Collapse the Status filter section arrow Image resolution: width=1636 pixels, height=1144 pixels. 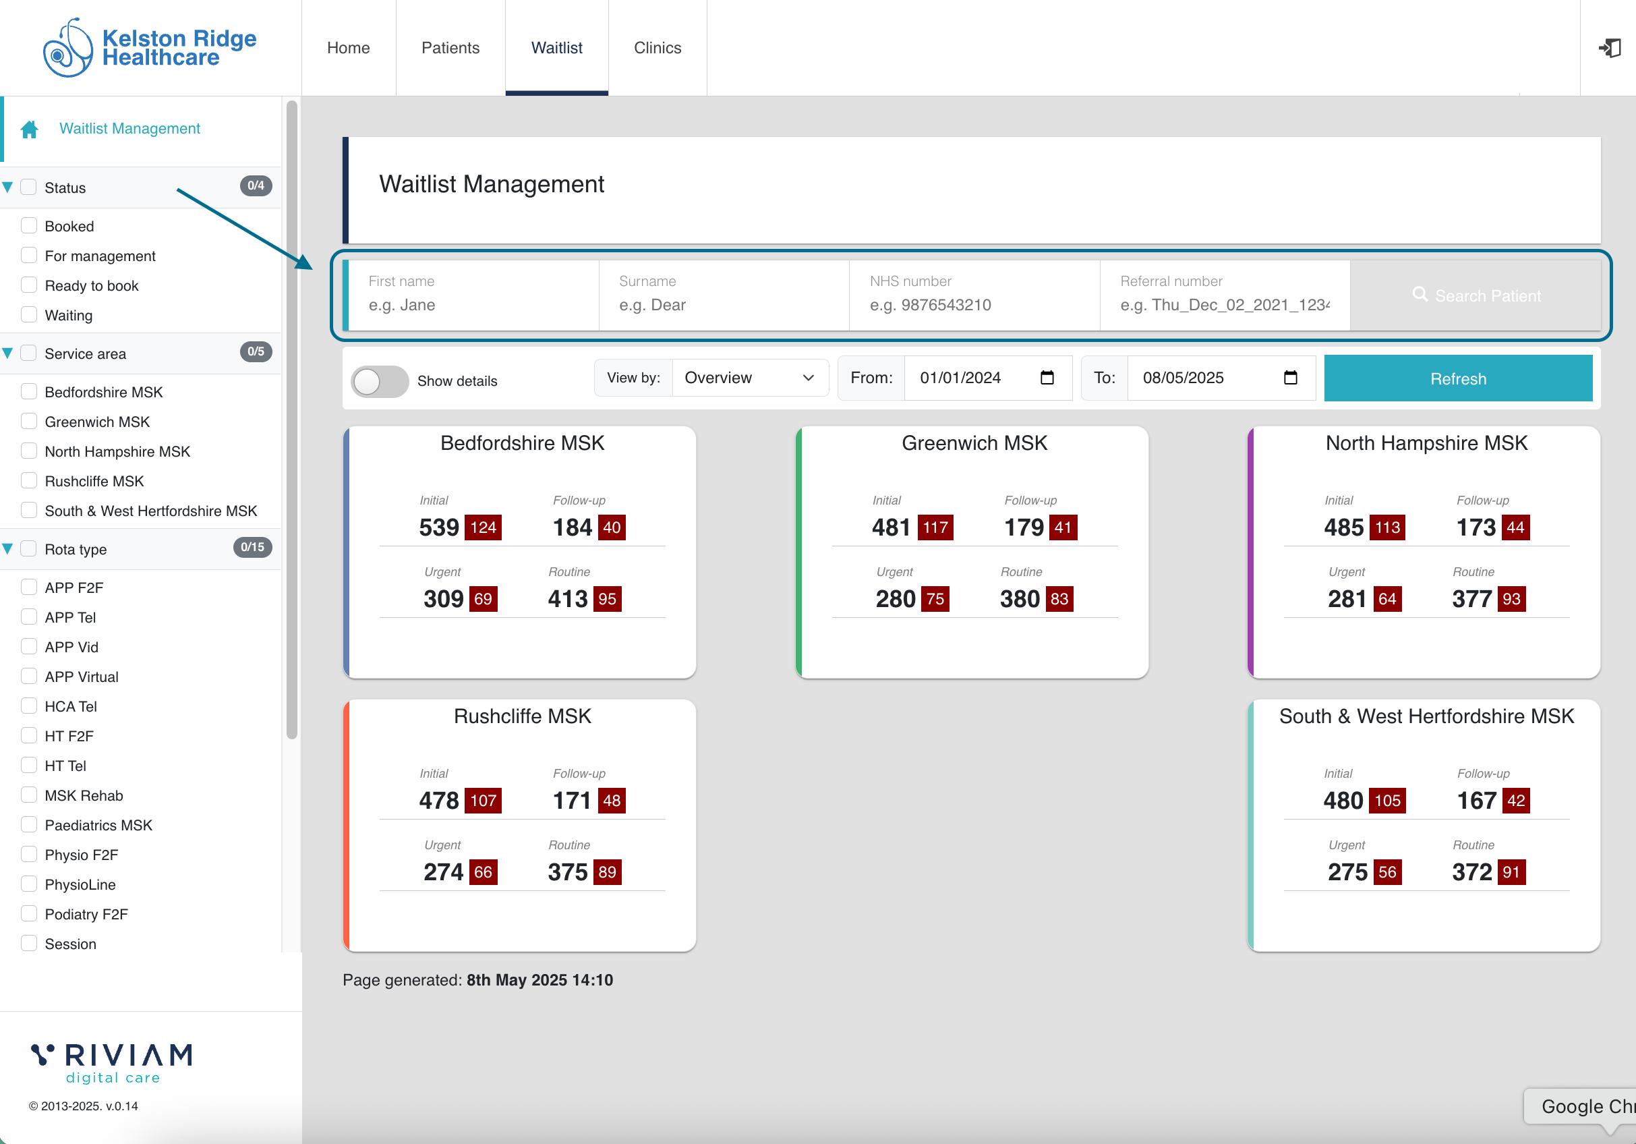(x=8, y=188)
